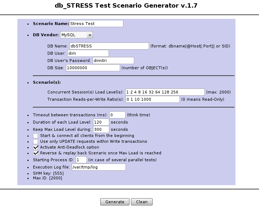Click the DB Size input box
This screenshot has width=259, height=208.
pos(93,68)
